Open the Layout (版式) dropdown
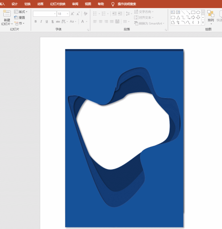The image size is (222, 229). 20,12
